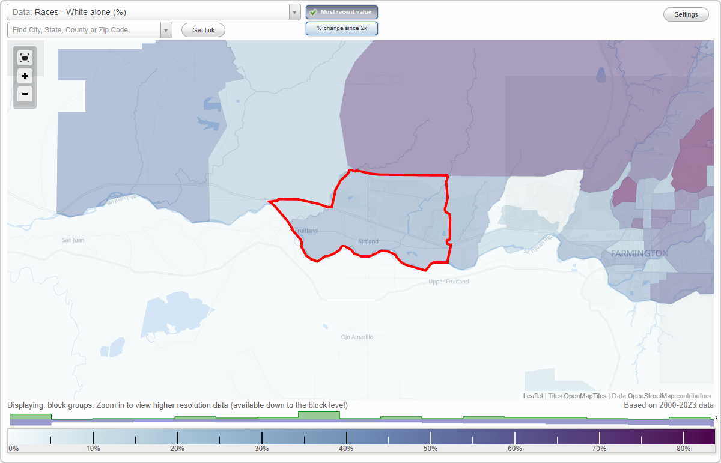This screenshot has width=721, height=463.
Task: Expand the location search dropdown arrow
Action: pos(166,29)
